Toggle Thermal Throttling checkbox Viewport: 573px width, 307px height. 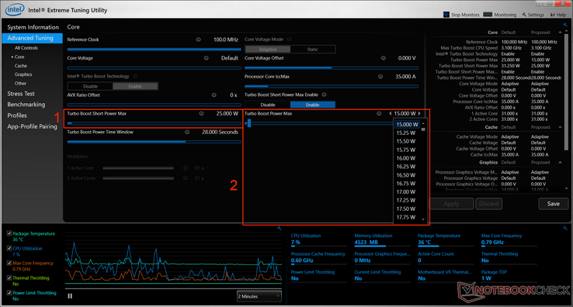(9, 278)
